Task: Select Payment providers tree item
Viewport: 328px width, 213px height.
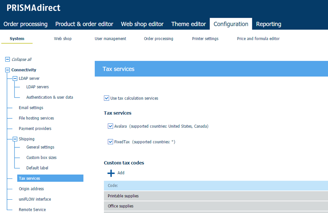Action: (x=35, y=128)
